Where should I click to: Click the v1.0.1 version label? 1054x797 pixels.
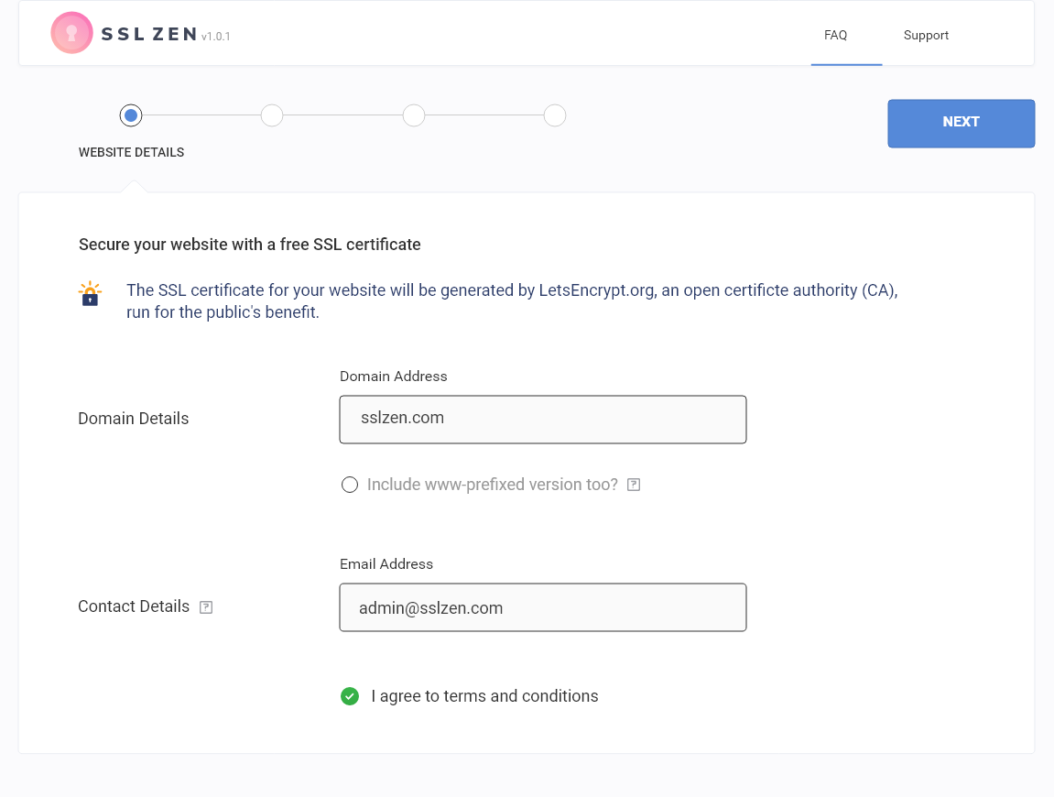point(216,37)
